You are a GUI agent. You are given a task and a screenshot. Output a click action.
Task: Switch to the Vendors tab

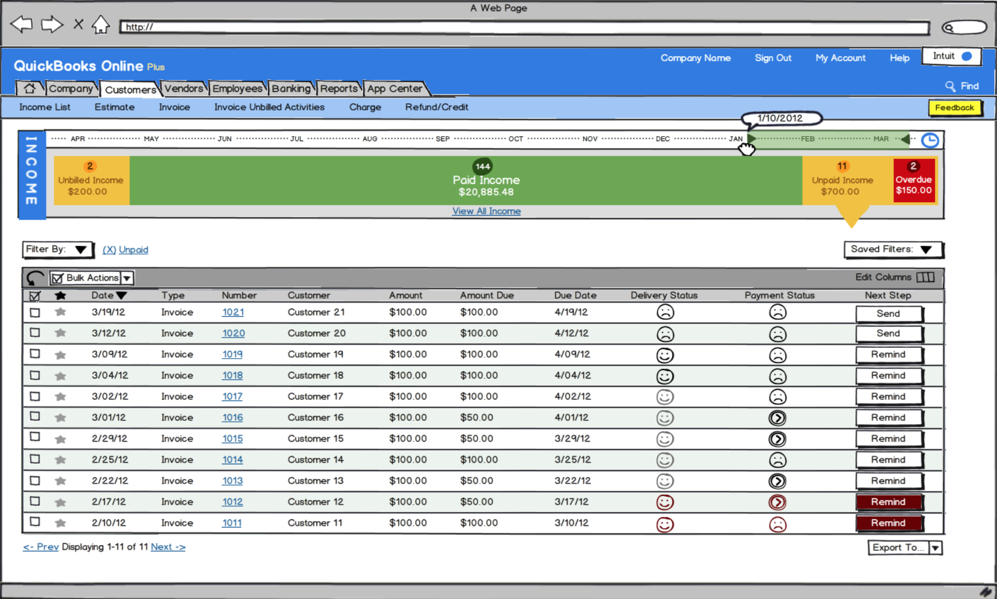coord(183,88)
